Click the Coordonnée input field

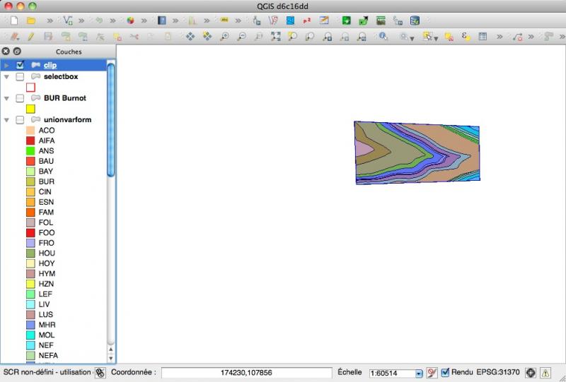coord(246,373)
